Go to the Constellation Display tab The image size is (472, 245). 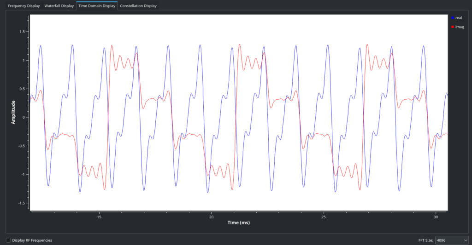pos(138,6)
